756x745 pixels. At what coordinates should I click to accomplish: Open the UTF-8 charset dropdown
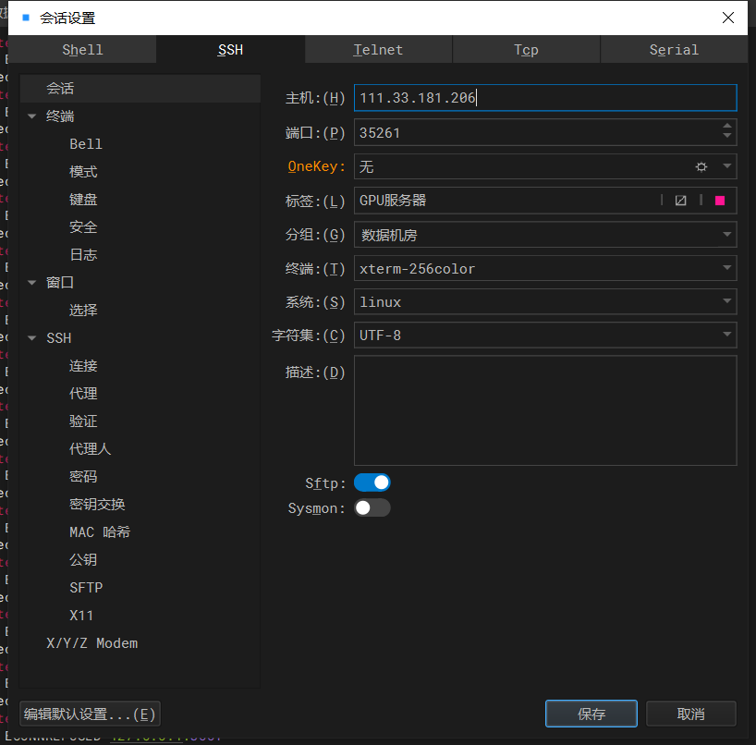click(x=726, y=336)
